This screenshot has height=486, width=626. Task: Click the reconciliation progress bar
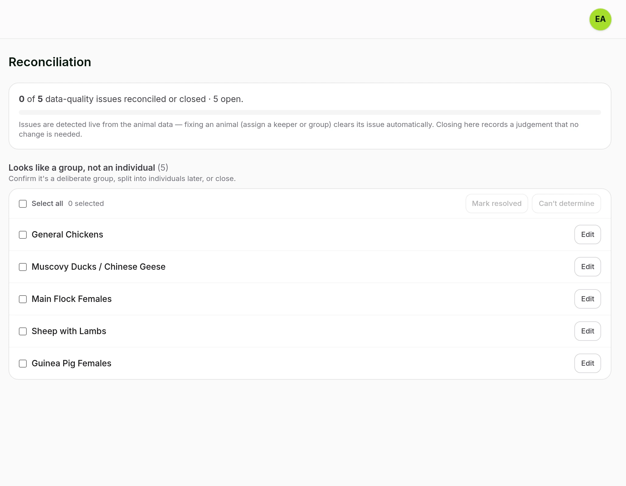point(310,112)
